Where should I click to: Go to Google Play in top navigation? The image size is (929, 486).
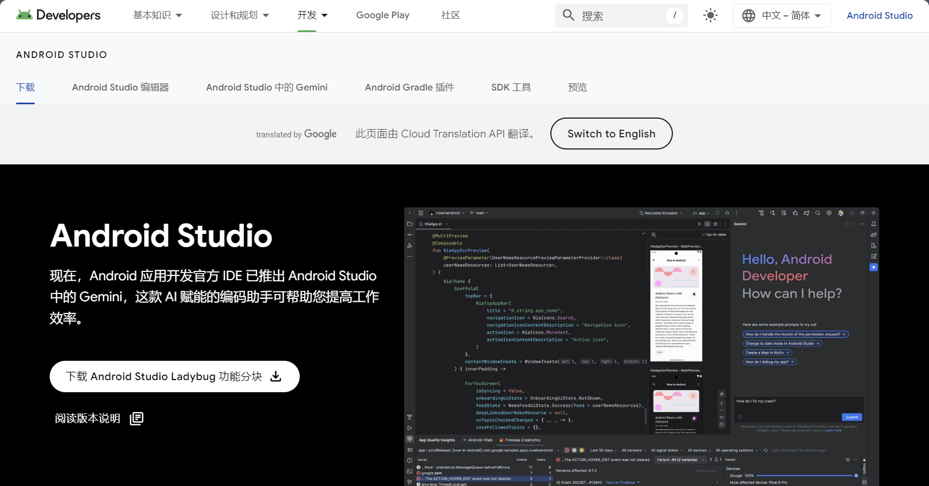383,15
